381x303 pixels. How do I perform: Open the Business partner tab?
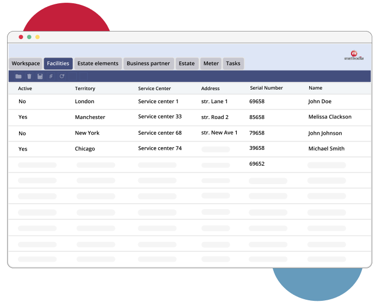coord(149,64)
